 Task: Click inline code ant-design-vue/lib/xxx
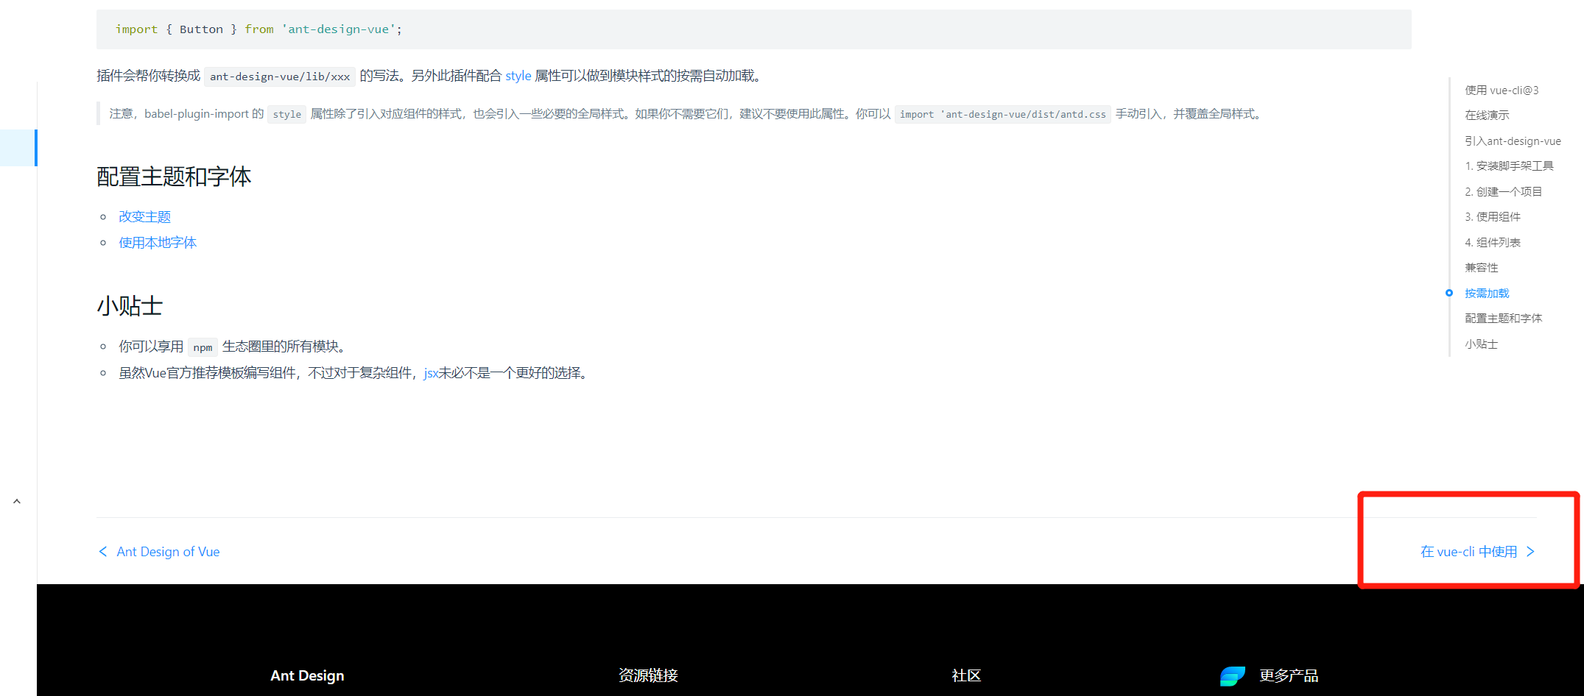(x=280, y=77)
